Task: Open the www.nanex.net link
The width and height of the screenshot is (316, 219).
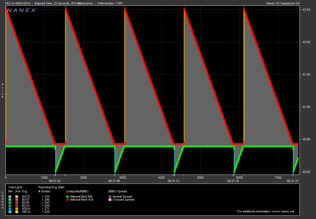Action: pos(283,211)
